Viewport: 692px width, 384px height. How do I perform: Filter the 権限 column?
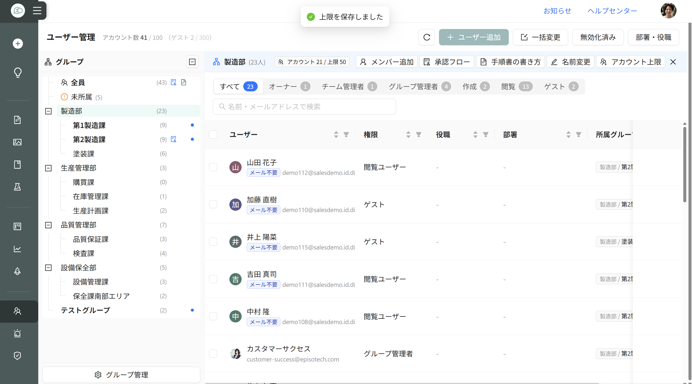pyautogui.click(x=419, y=135)
